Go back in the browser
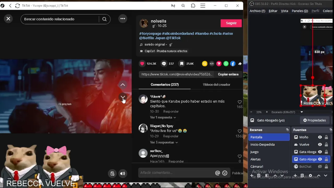334x188 pixels. point(10,5)
